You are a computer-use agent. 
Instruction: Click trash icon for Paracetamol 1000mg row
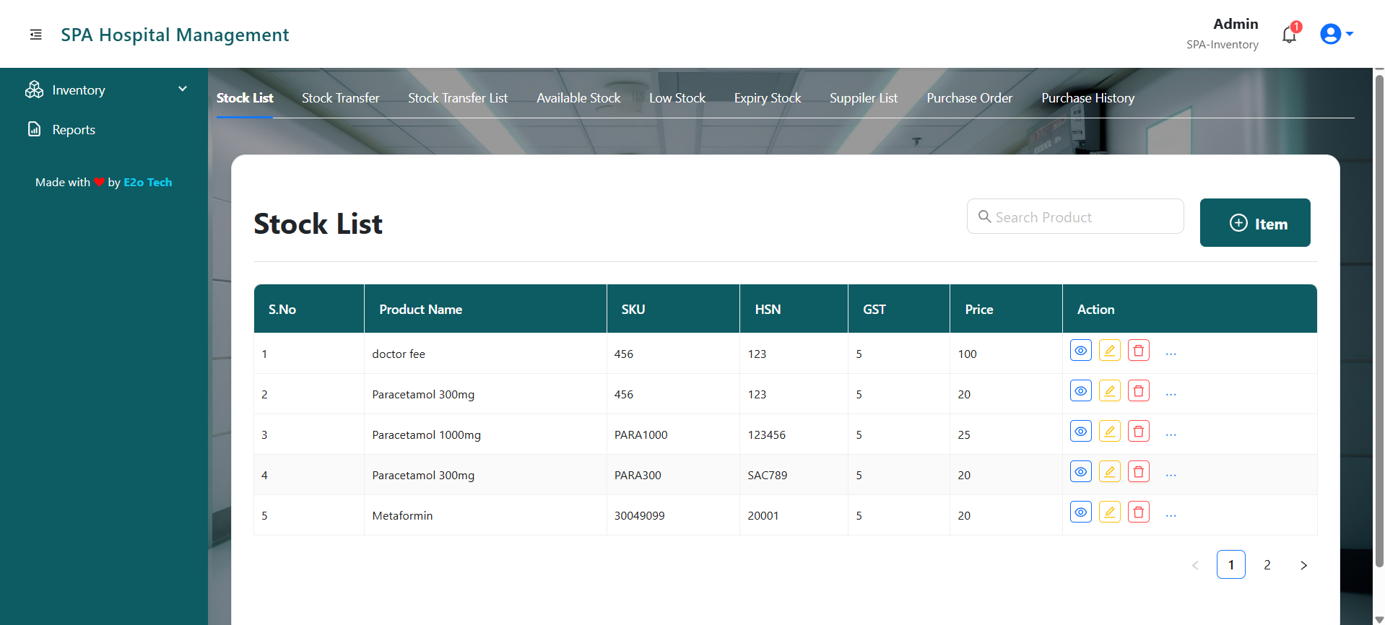tap(1138, 432)
